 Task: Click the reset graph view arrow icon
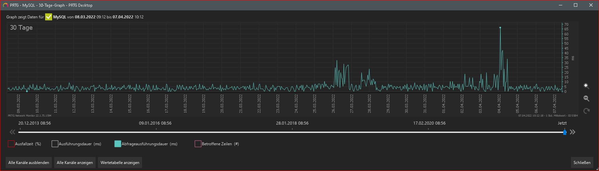coord(586,111)
